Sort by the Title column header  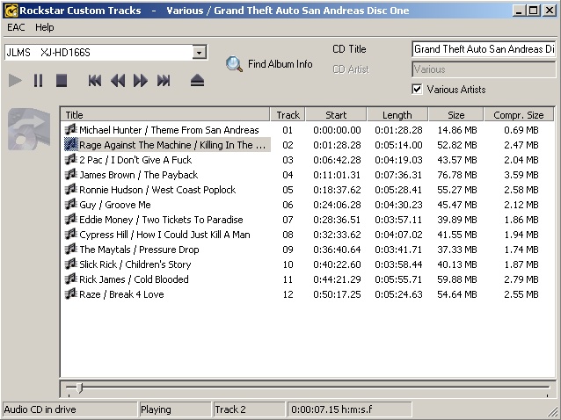click(165, 115)
